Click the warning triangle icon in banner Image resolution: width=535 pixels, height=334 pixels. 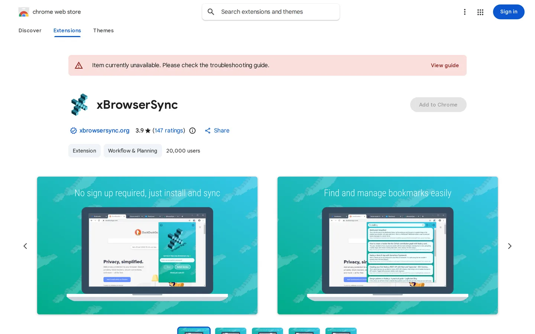79,65
